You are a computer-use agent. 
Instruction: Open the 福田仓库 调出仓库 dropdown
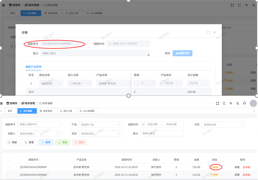pyautogui.click(x=51, y=83)
